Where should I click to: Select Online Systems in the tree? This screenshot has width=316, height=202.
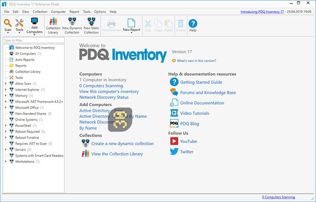pos(26,120)
